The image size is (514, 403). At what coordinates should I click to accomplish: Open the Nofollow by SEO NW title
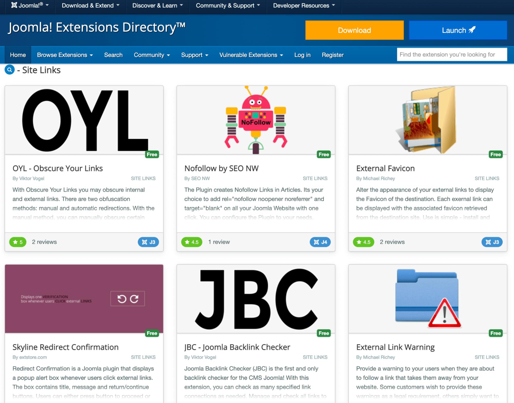tap(221, 168)
